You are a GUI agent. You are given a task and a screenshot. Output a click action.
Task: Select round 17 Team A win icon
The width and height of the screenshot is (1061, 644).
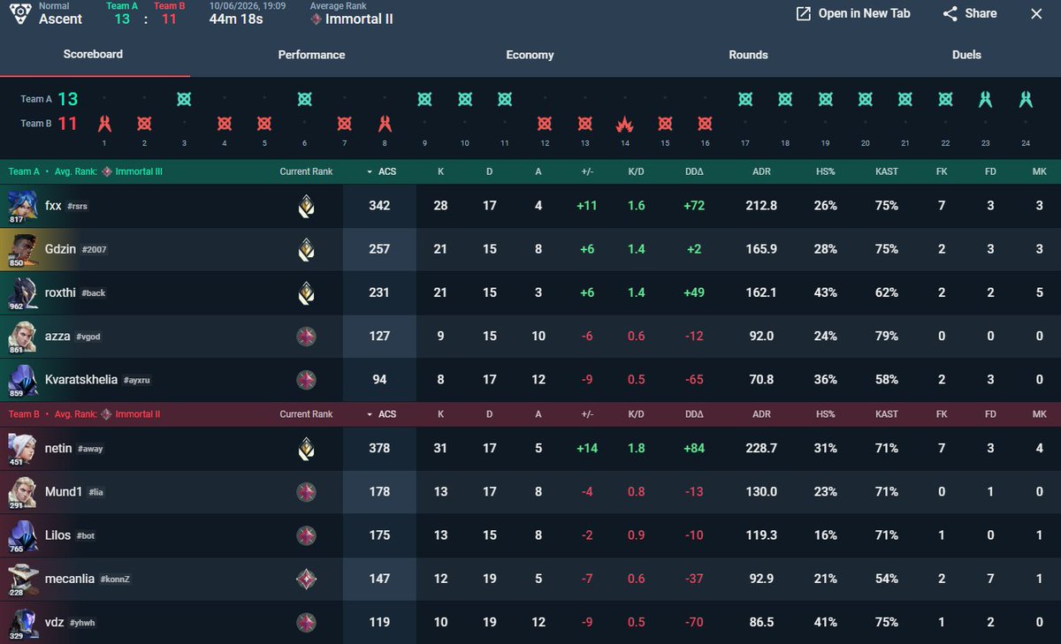pyautogui.click(x=745, y=99)
